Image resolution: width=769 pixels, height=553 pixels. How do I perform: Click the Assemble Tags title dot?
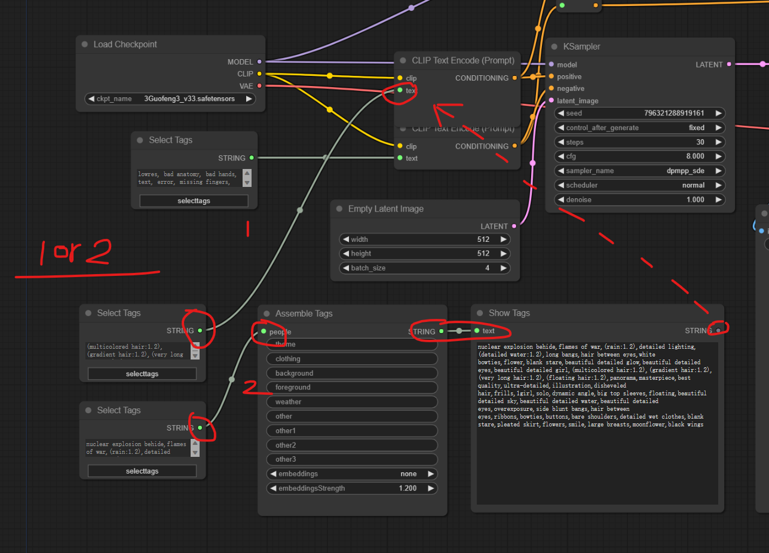[267, 314]
